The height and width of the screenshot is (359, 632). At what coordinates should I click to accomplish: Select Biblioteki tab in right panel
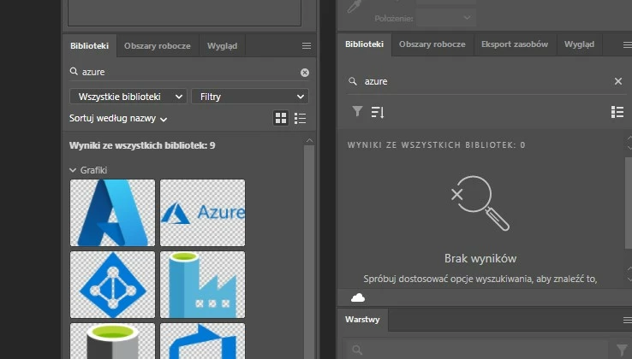click(364, 44)
